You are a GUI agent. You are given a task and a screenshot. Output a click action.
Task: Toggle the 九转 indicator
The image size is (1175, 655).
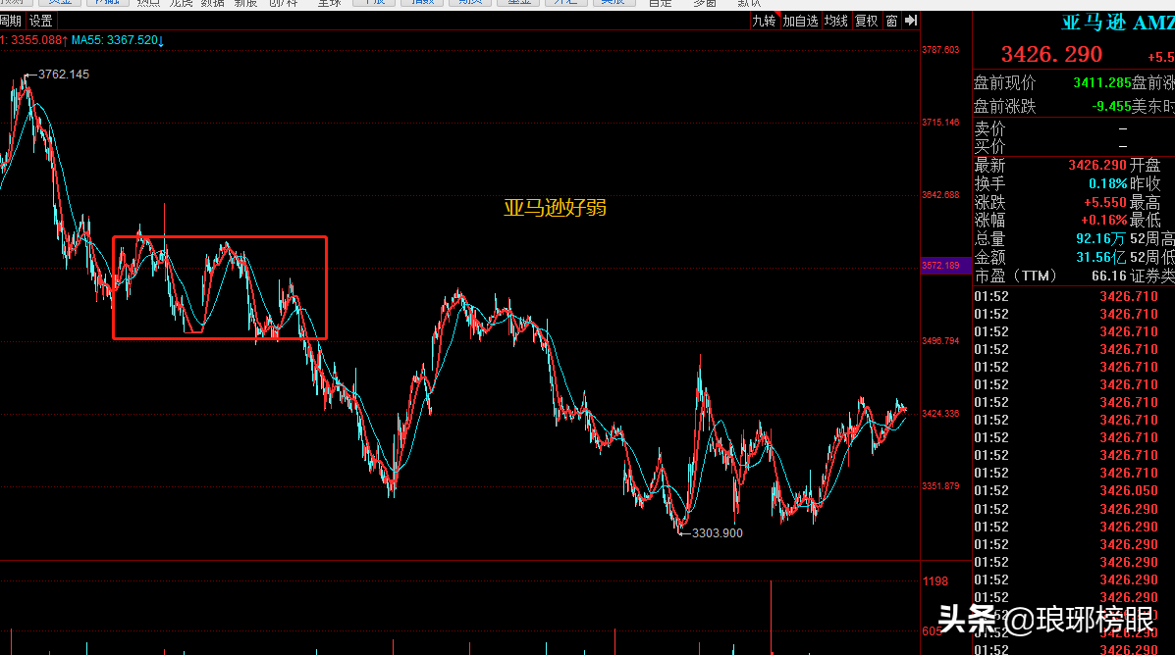tap(764, 21)
